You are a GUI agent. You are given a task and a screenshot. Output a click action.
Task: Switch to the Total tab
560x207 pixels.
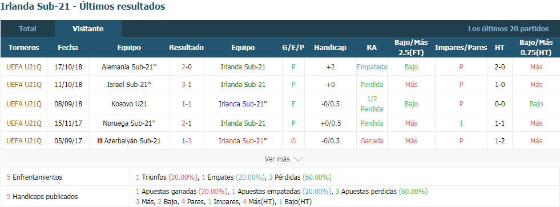27,29
